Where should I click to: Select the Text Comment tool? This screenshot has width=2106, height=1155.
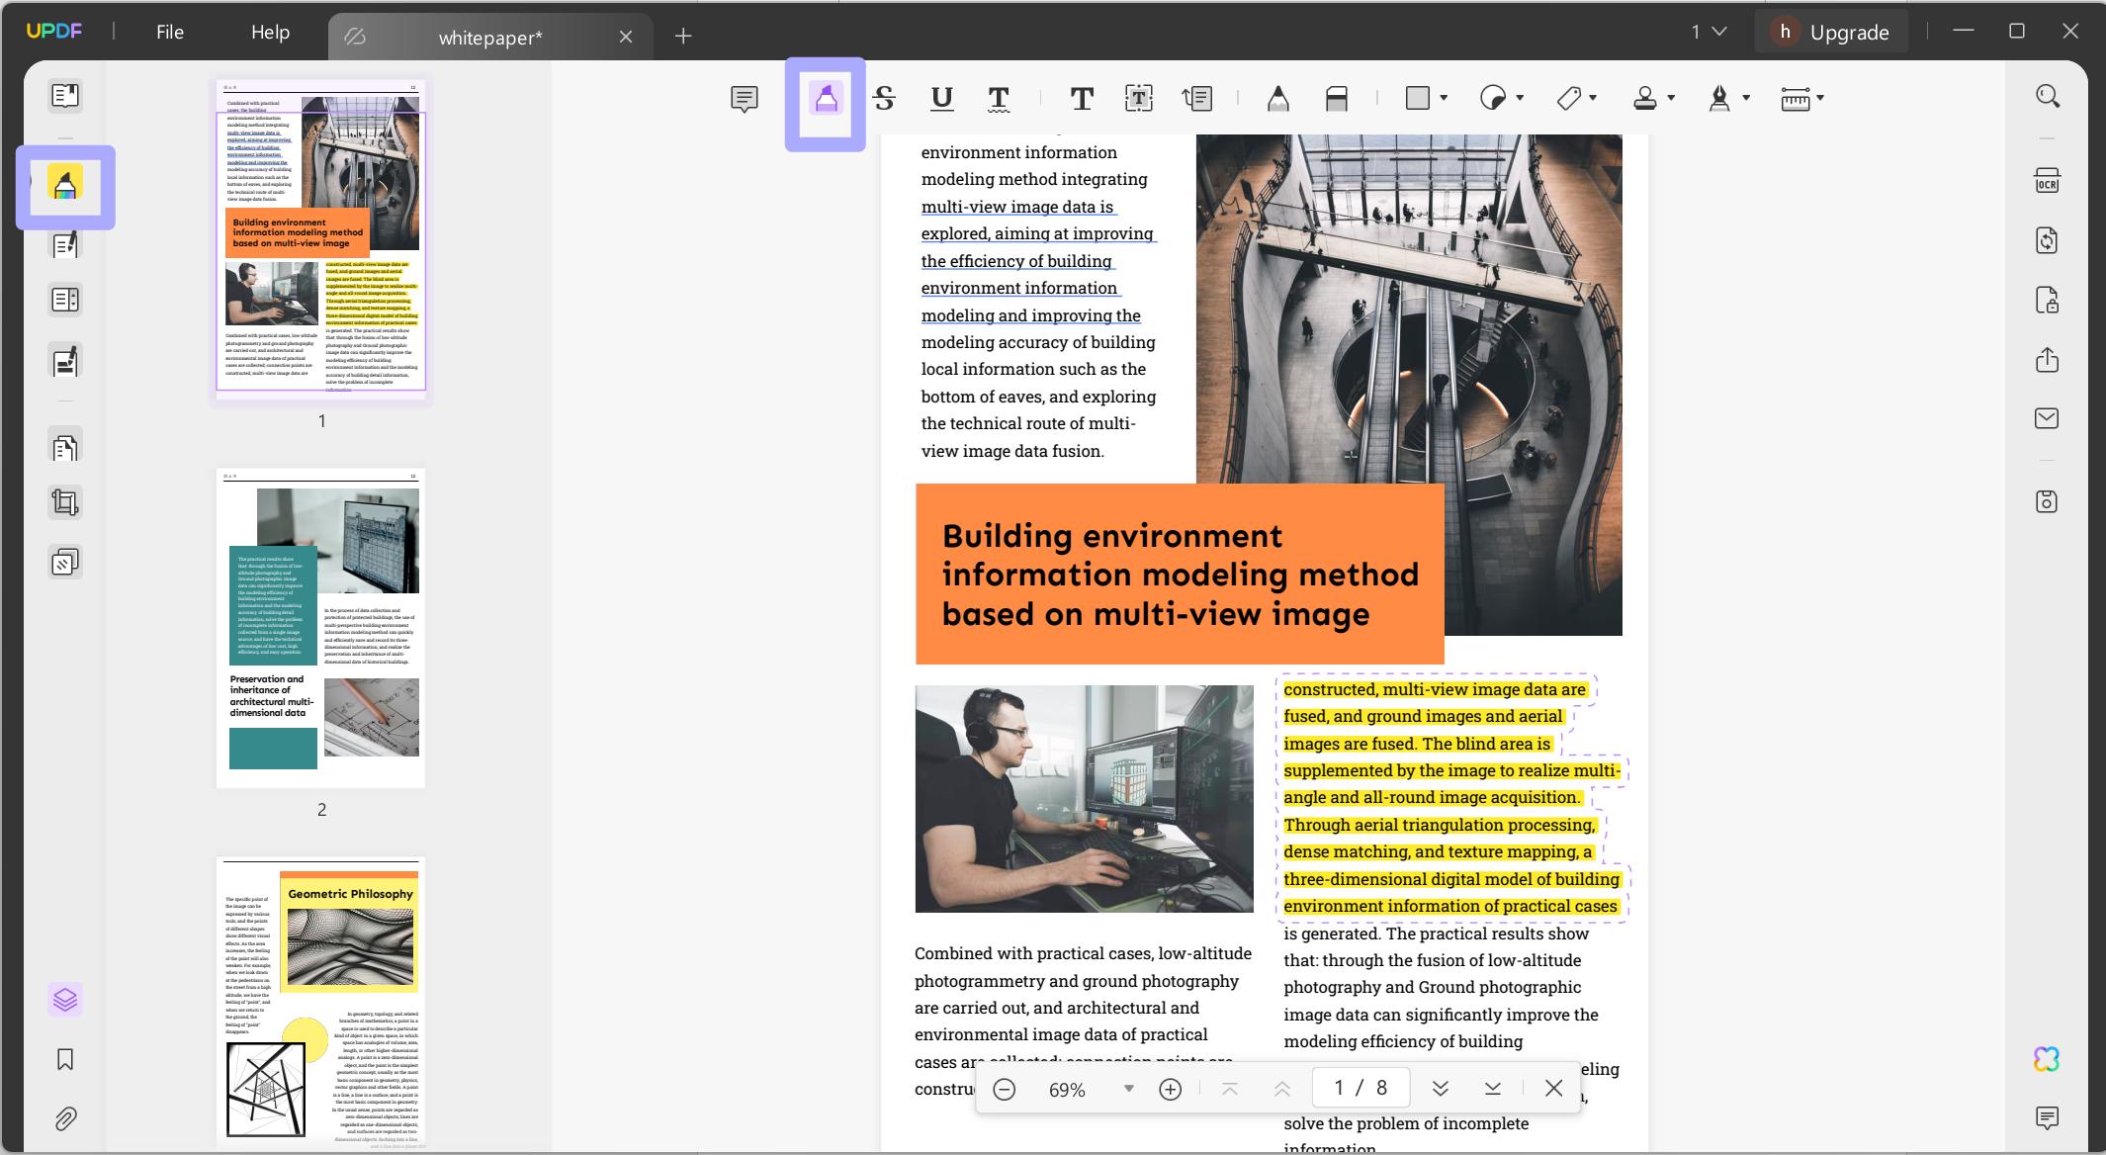1080,99
